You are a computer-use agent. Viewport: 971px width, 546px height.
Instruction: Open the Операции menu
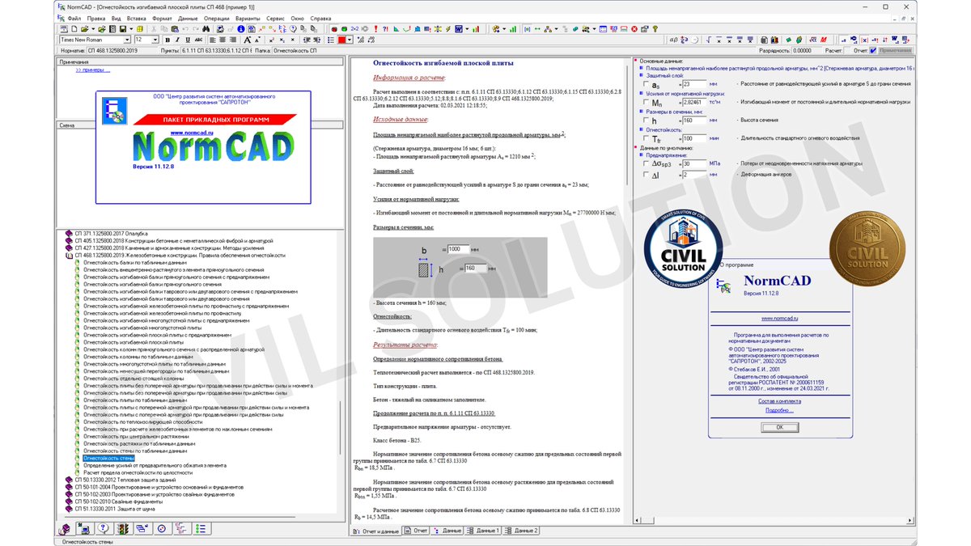[217, 17]
